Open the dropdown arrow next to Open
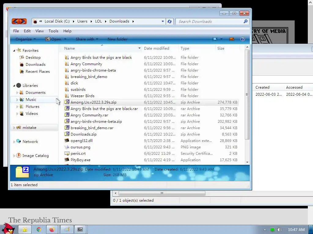 pos(65,39)
